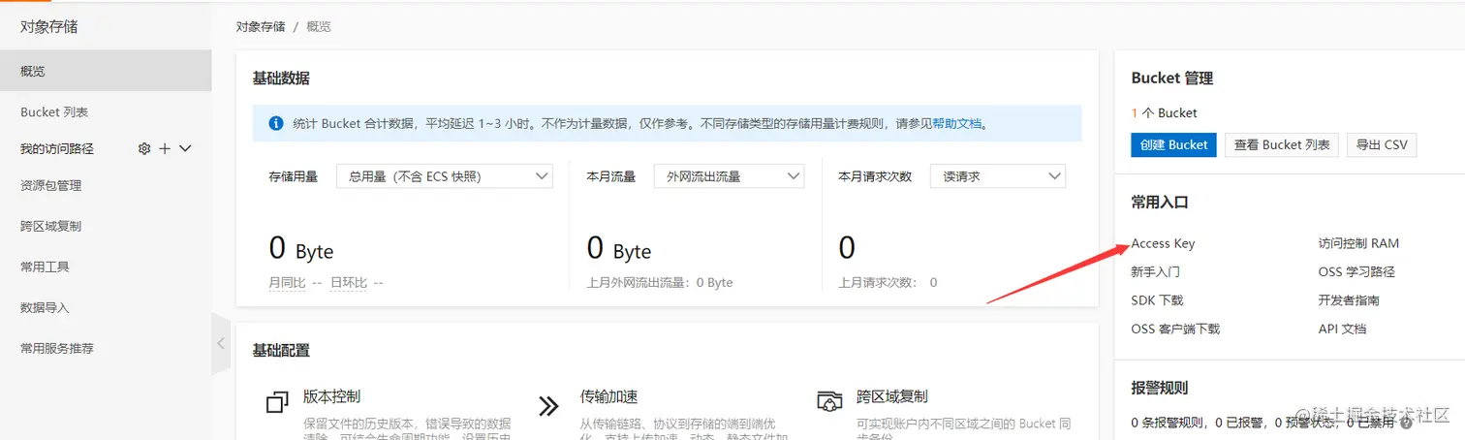Click the 查看 Bucket 列表 button

[x=1282, y=144]
